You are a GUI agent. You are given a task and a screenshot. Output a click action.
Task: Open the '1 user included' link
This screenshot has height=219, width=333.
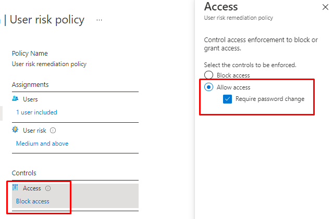[36, 112]
